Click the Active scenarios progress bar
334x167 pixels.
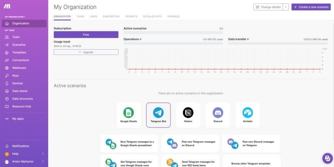point(173,33)
